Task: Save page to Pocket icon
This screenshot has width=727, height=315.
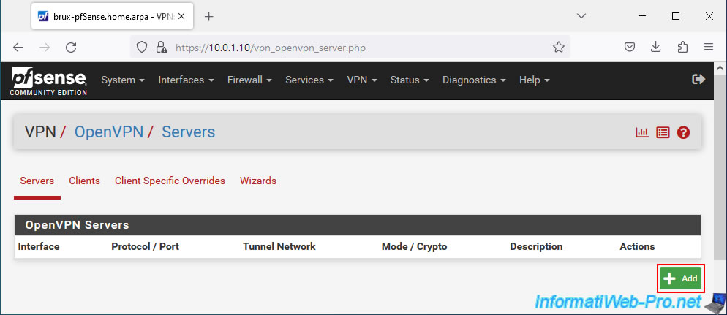Action: pos(629,47)
